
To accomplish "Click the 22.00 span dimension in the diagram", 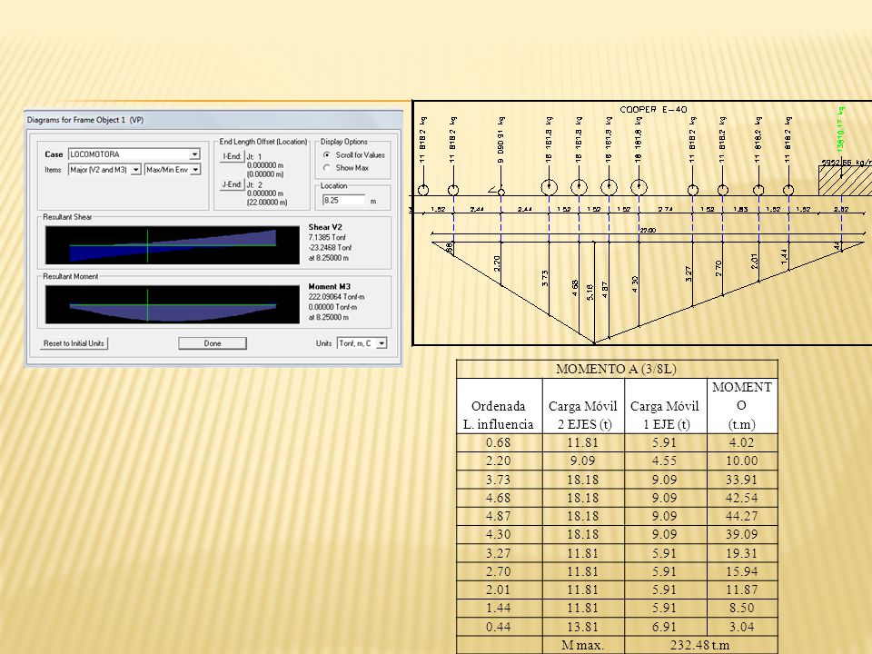I will coord(648,230).
